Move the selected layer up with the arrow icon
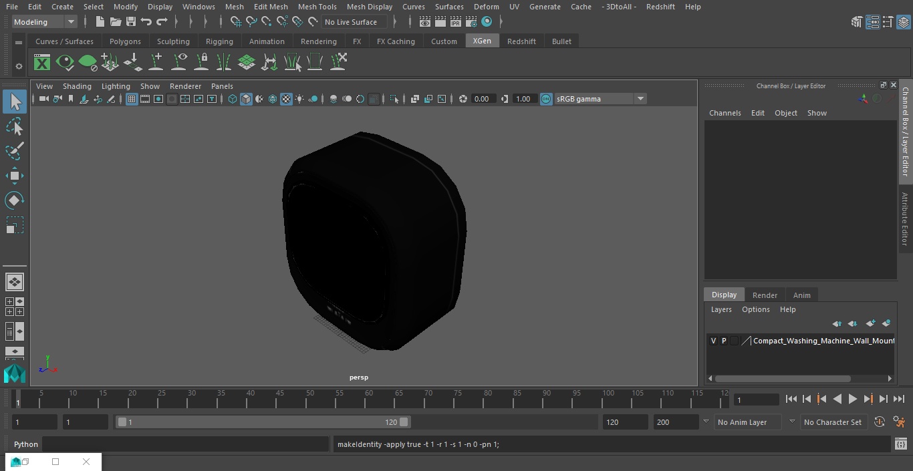Viewport: 913px width, 471px height. 837,323
